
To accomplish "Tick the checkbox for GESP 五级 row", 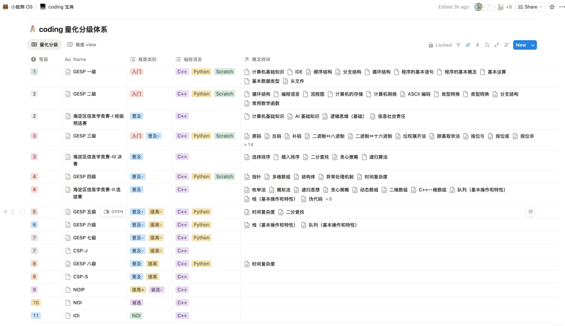I will 21,212.
